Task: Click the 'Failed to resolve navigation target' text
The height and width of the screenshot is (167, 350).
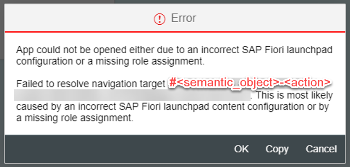Action: pos(91,84)
